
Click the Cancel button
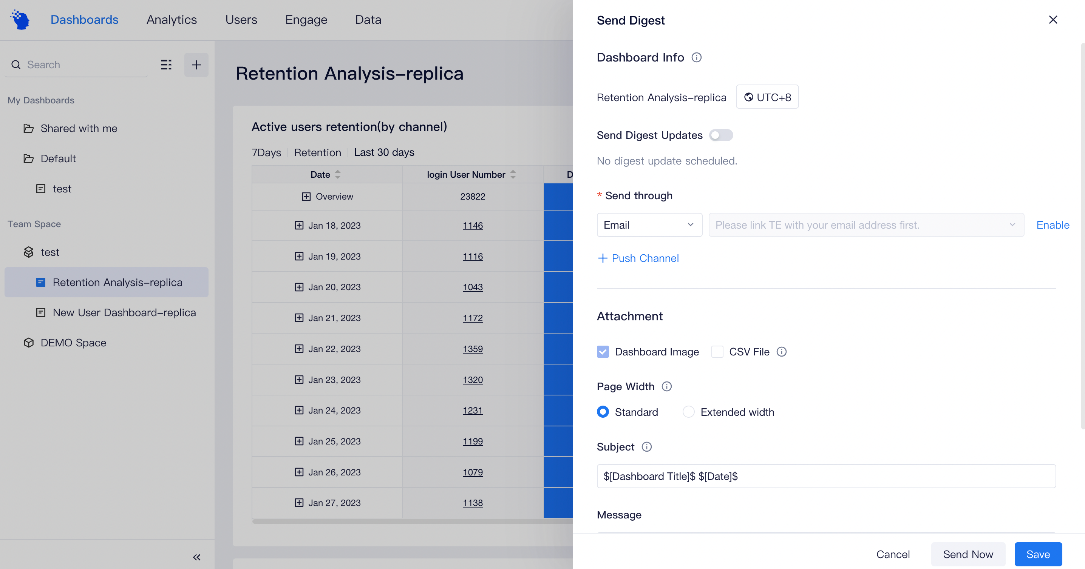click(x=893, y=554)
